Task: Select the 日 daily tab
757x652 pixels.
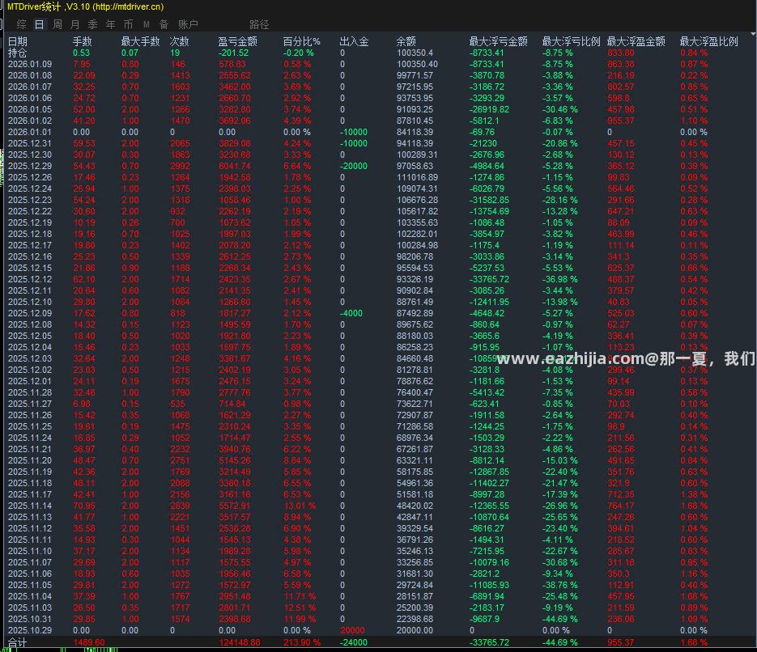Action: pos(39,24)
